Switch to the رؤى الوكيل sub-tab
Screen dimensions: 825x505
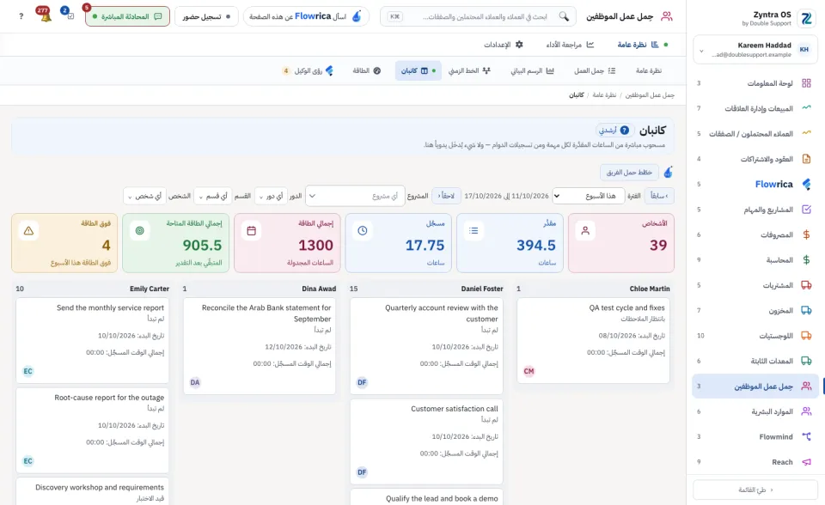click(309, 70)
